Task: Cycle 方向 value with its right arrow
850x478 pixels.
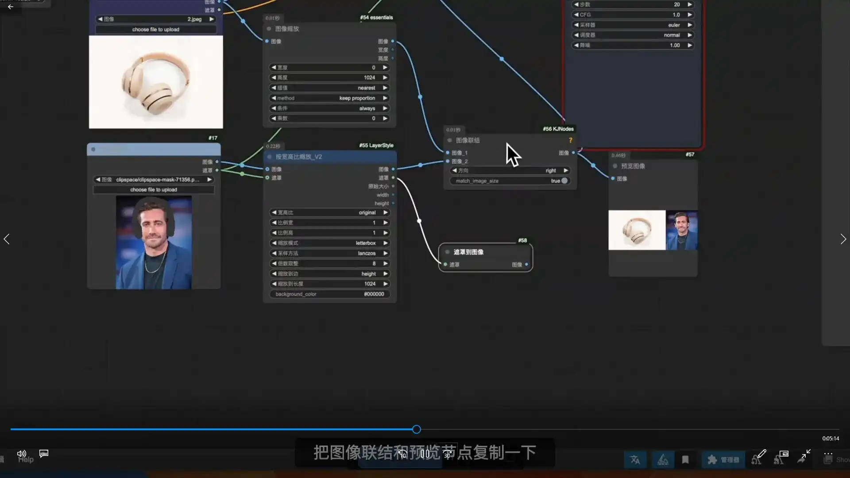Action: pyautogui.click(x=565, y=170)
